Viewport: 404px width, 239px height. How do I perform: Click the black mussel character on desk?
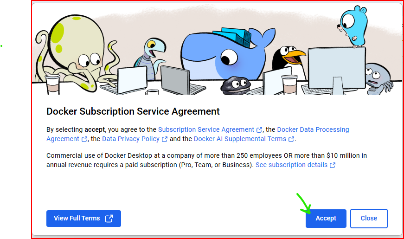(236, 84)
